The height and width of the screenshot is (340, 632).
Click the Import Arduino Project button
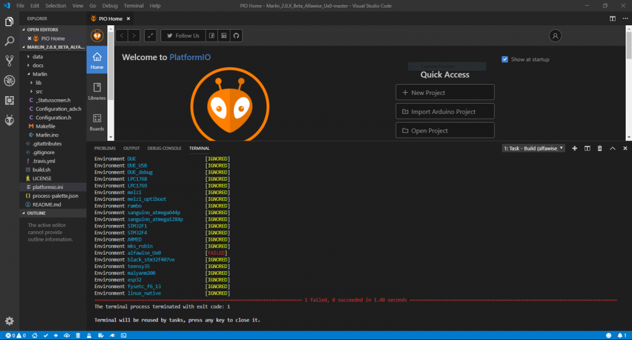(445, 111)
